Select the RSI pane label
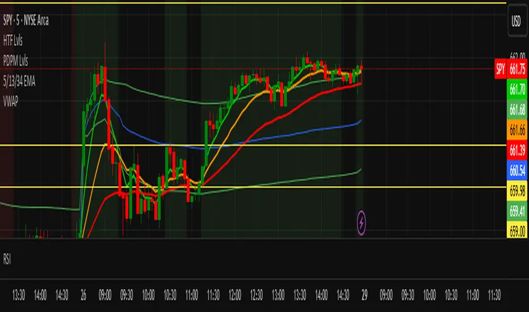The height and width of the screenshot is (312, 529). tap(7, 259)
